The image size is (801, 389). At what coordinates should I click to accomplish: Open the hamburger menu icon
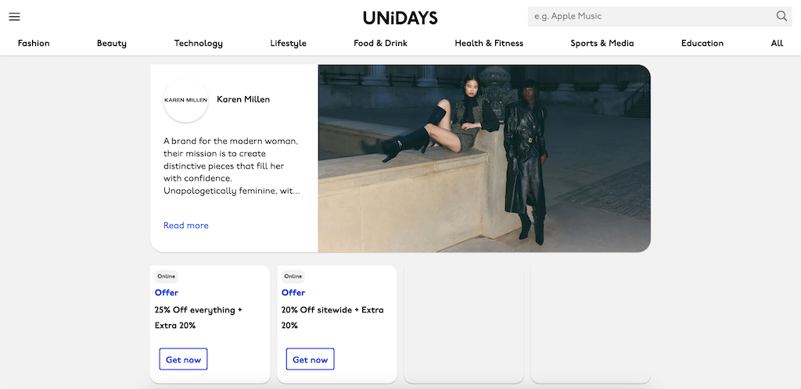14,16
